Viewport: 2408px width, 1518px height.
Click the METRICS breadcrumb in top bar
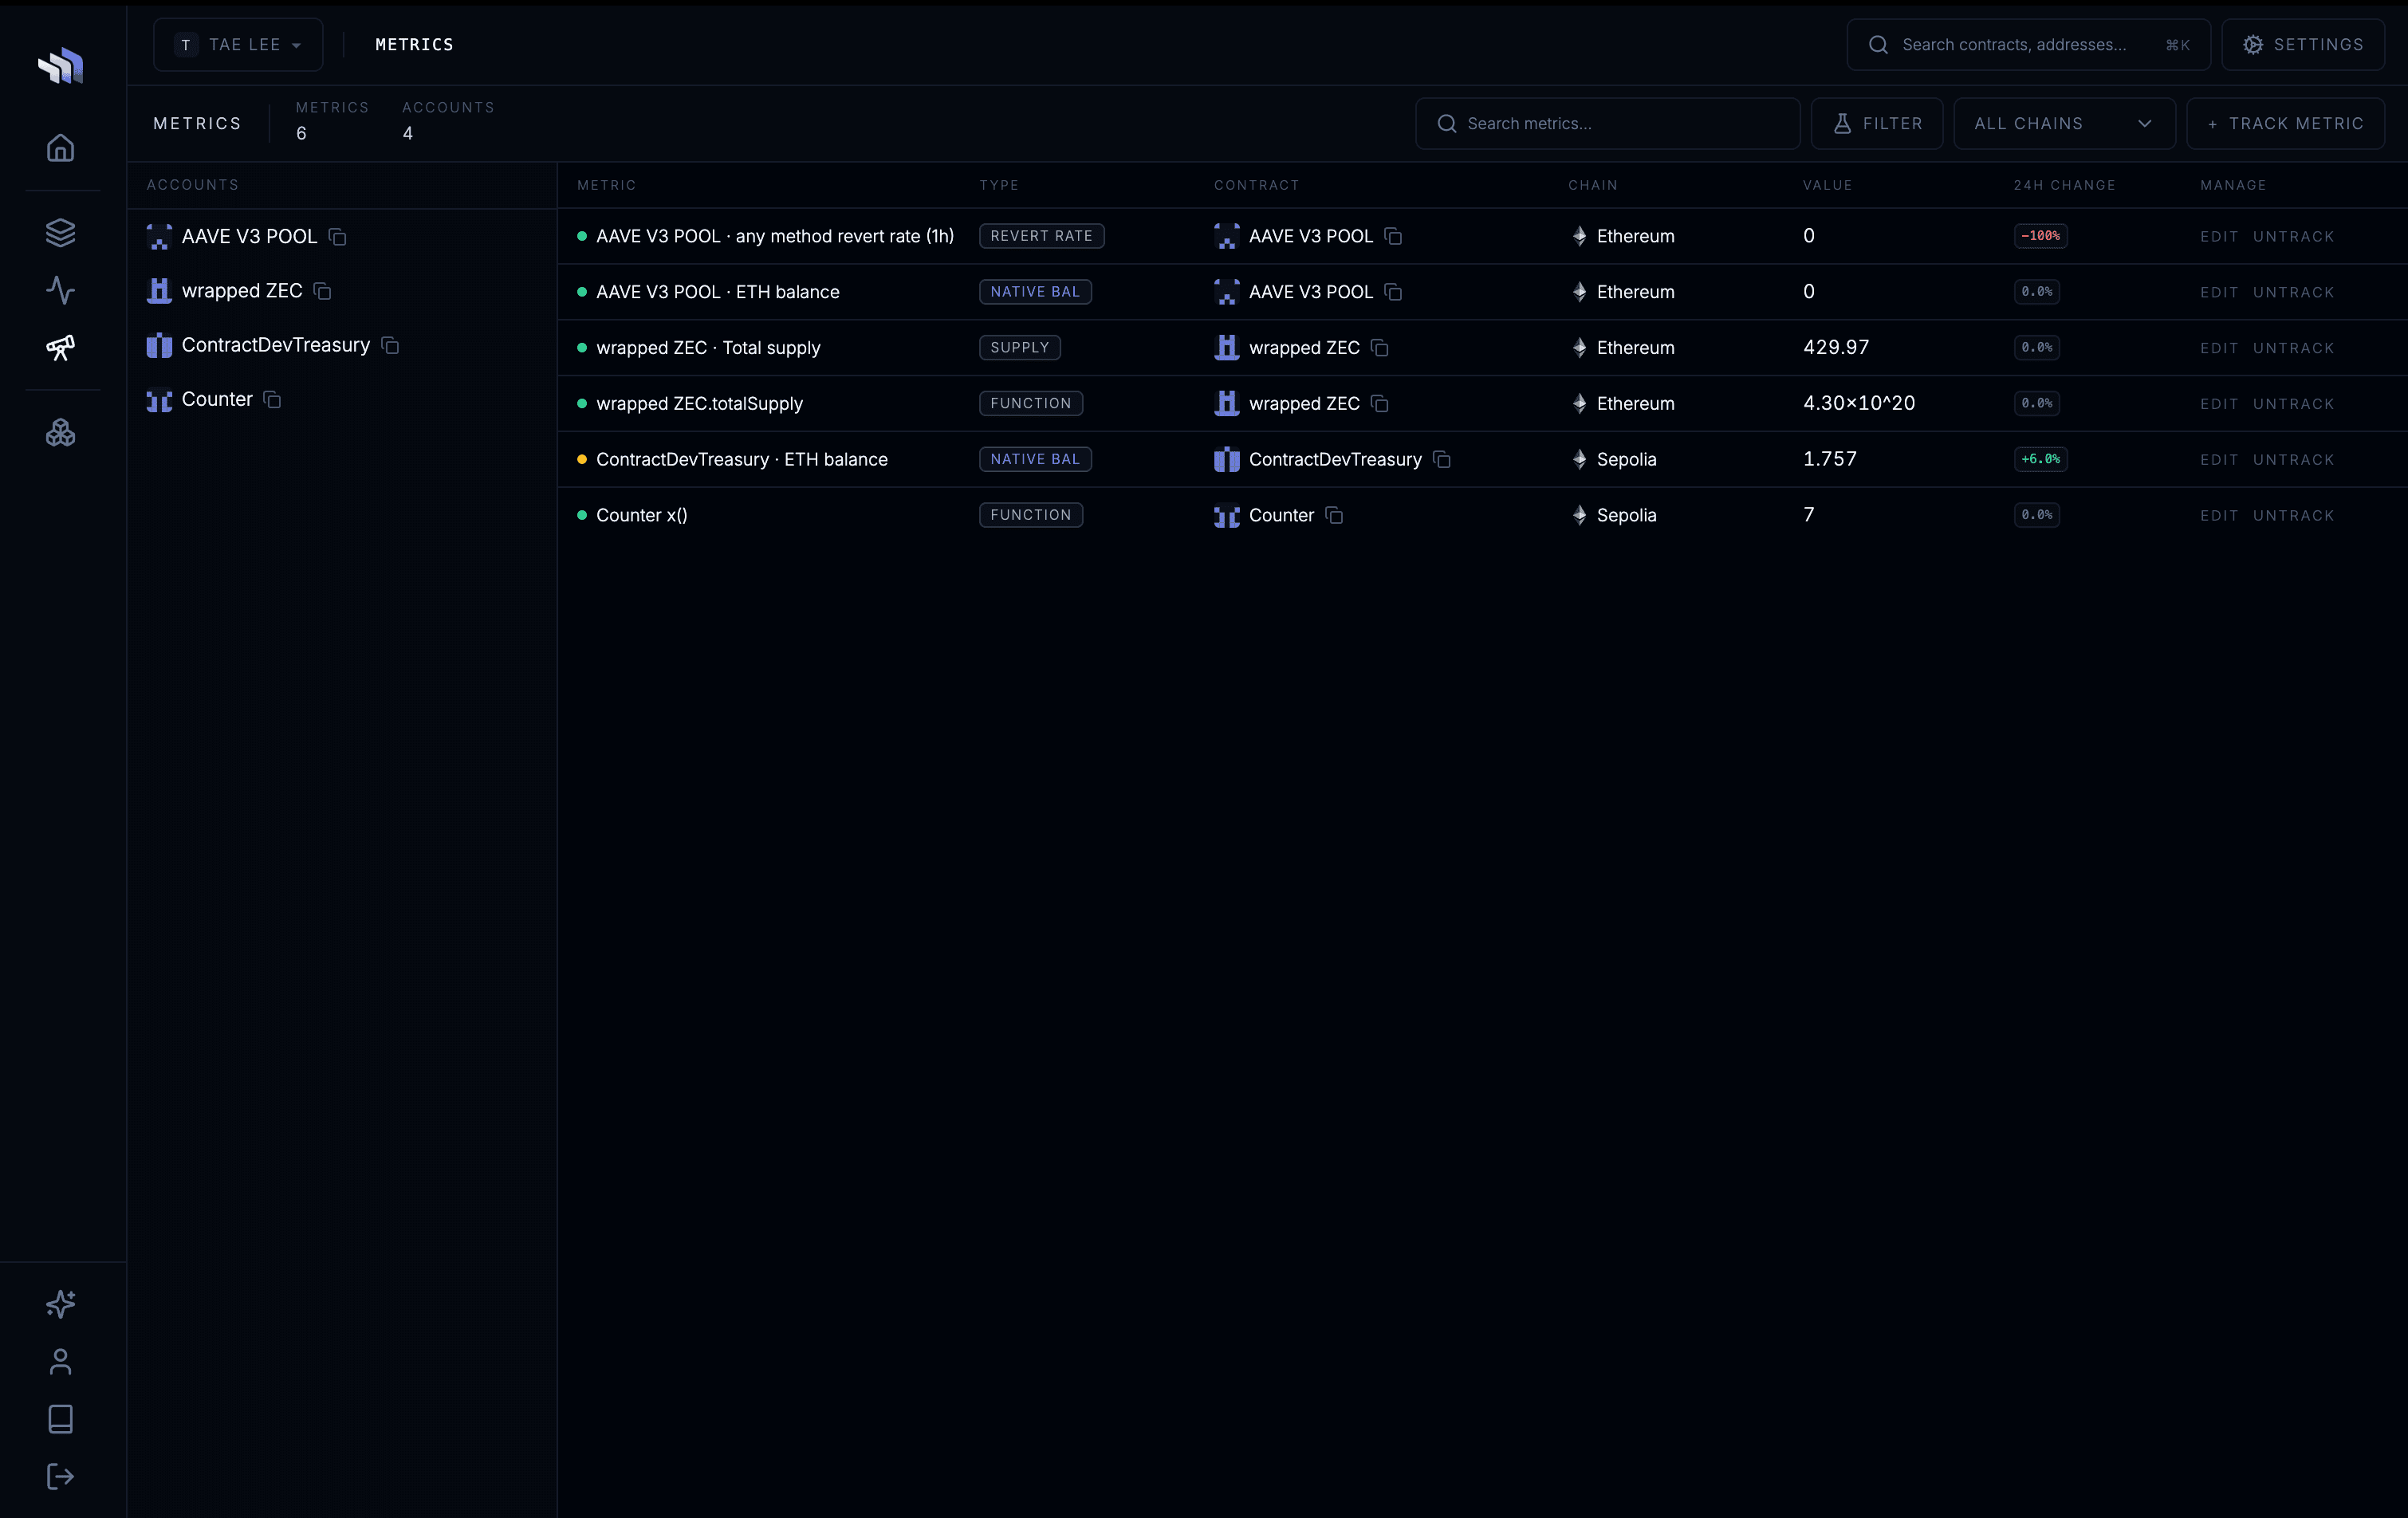coord(414,44)
